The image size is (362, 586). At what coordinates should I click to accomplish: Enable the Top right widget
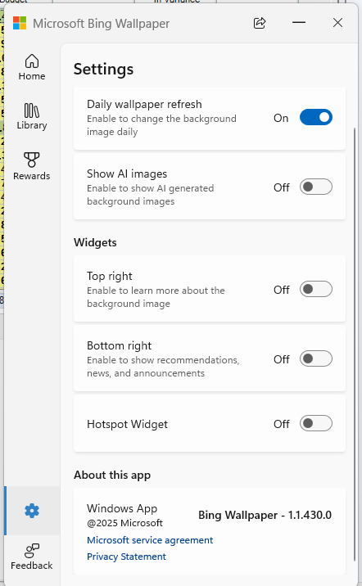[x=316, y=289]
